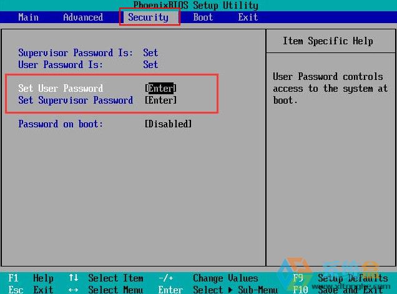The height and width of the screenshot is (294, 397).
Task: Click [Enter] next to Set Supervisor Password
Action: 161,100
